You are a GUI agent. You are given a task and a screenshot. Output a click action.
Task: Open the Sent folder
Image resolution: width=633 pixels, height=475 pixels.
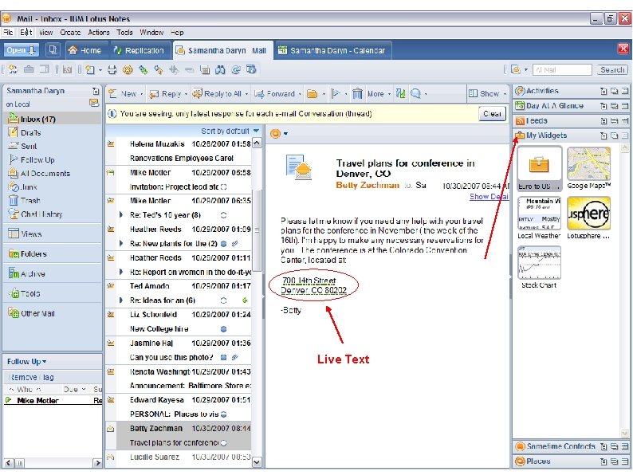pyautogui.click(x=28, y=146)
